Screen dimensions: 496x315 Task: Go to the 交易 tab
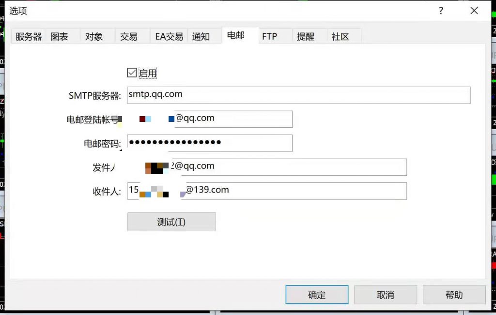[129, 36]
